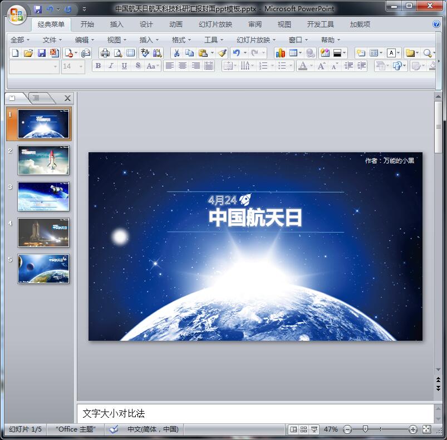Open the 幻灯片放映 classic menu

pos(256,40)
